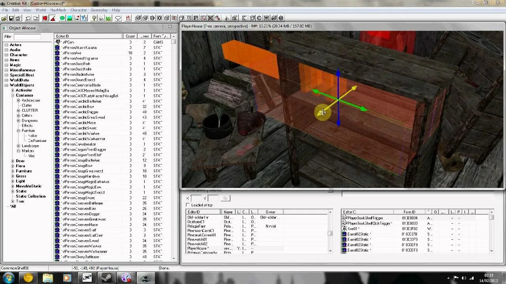The height and width of the screenshot is (284, 506).
Task: Select PlayerBookShelfClickTrigger in reference list
Action: coord(369,223)
